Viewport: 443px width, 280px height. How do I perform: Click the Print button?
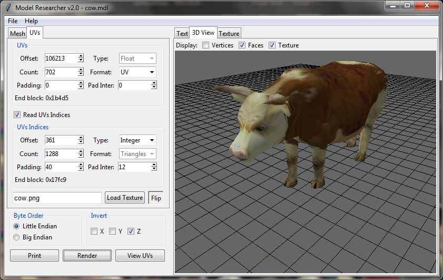click(34, 255)
